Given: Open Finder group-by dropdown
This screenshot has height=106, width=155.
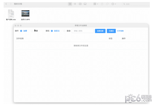Looking at the screenshot, I should coord(96,4).
